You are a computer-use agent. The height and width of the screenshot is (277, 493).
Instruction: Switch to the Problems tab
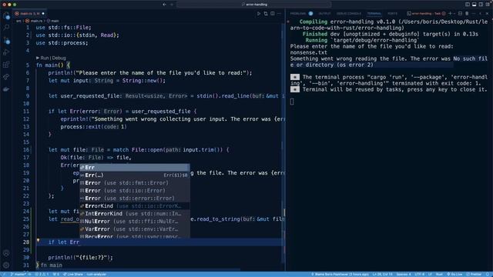click(298, 14)
